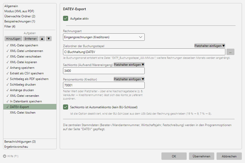Click the Entfernen button

tap(31, 39)
